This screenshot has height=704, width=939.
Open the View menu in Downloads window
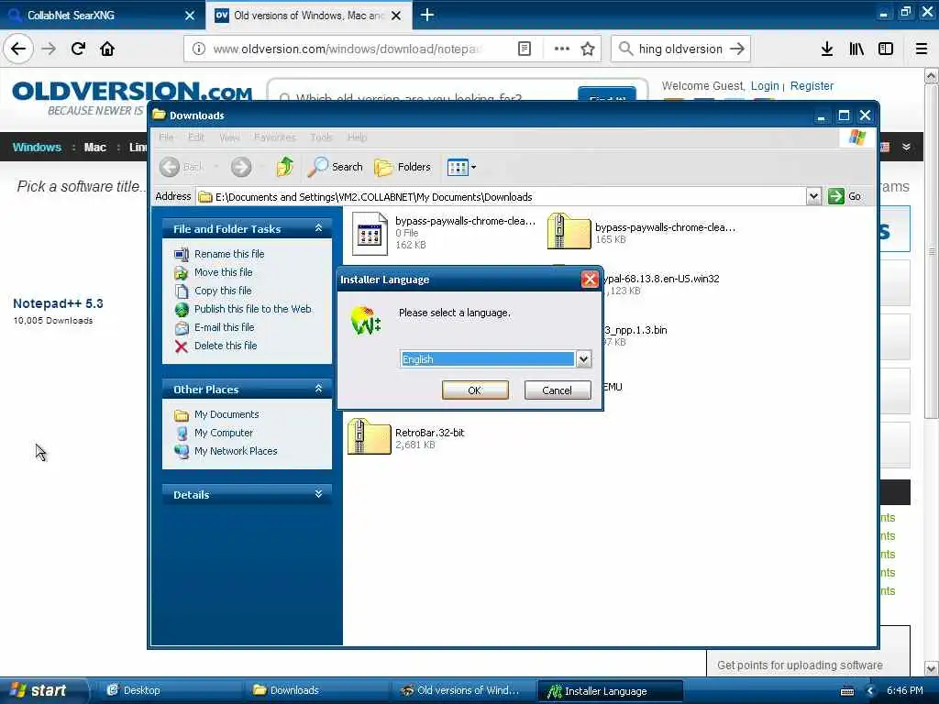(x=229, y=137)
